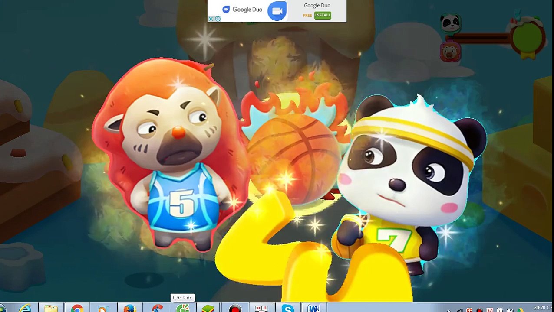
Task: Launch Google Chrome from the taskbar
Action: (77, 309)
